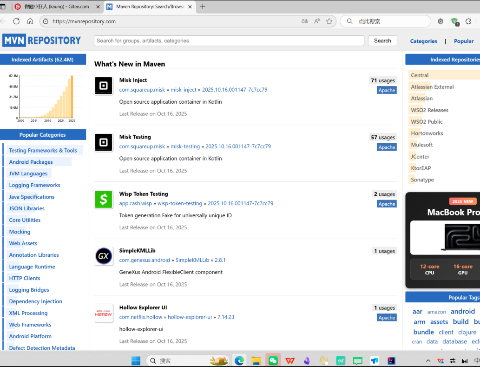Open the Dependency Injection category
The width and height of the screenshot is (480, 367).
click(35, 301)
